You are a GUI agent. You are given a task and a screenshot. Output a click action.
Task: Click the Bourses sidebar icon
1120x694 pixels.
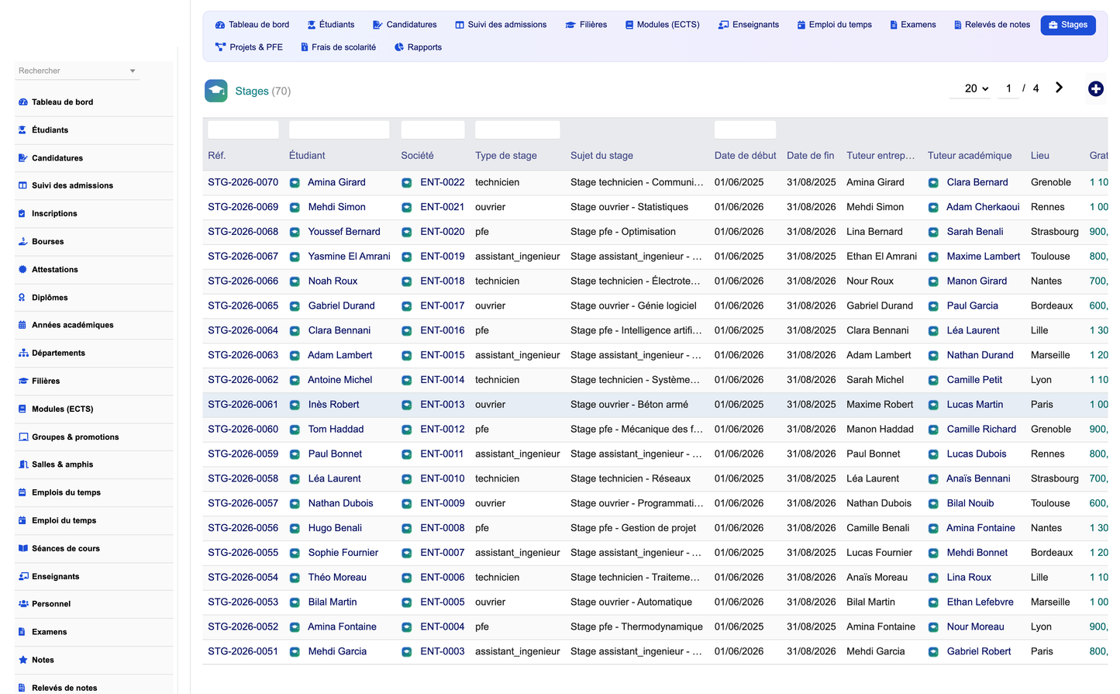[23, 242]
